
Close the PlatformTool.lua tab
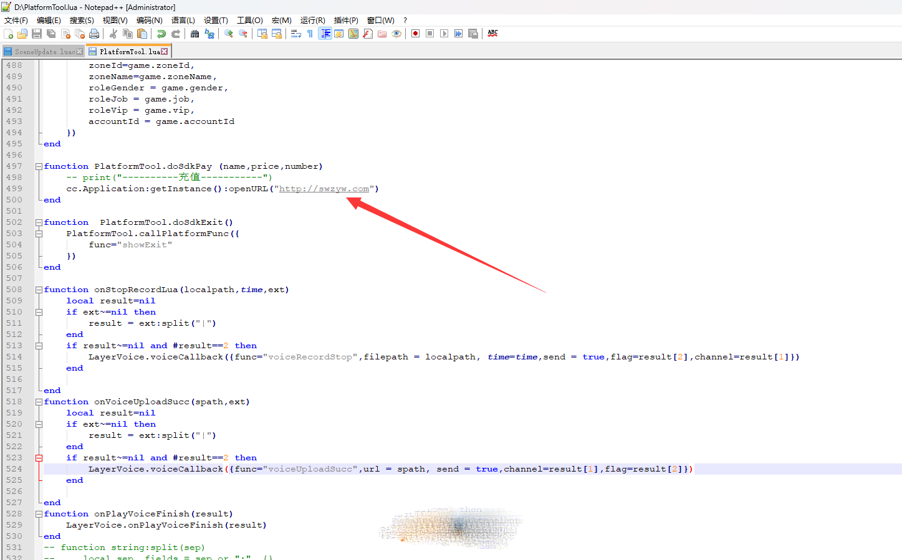pyautogui.click(x=165, y=52)
